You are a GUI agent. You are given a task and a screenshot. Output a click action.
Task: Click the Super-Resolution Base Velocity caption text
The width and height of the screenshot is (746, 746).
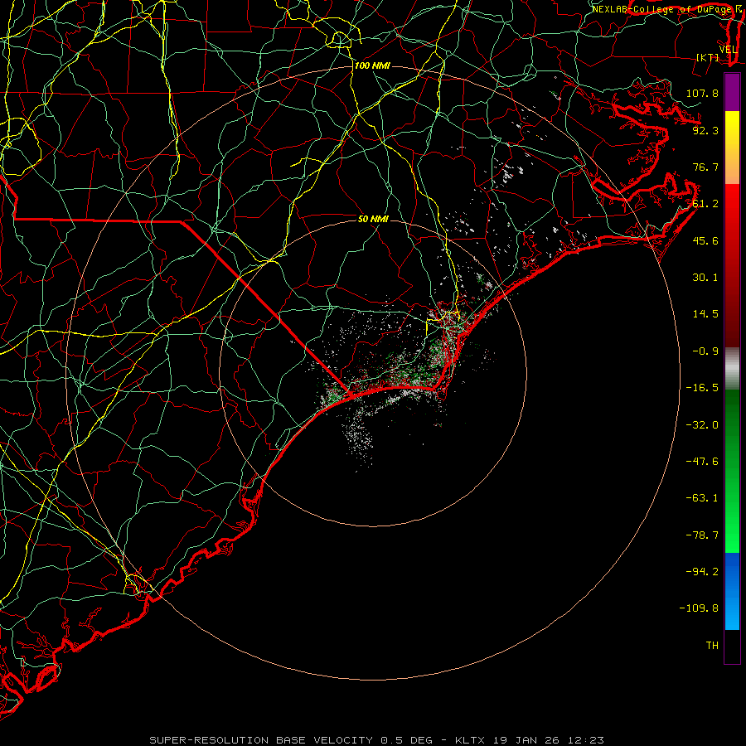click(x=377, y=740)
